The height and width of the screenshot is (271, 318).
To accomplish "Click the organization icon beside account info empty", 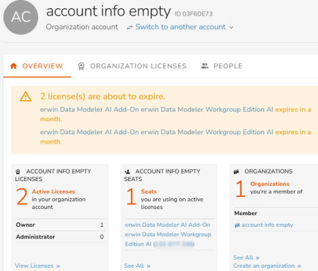I will coord(237,225).
